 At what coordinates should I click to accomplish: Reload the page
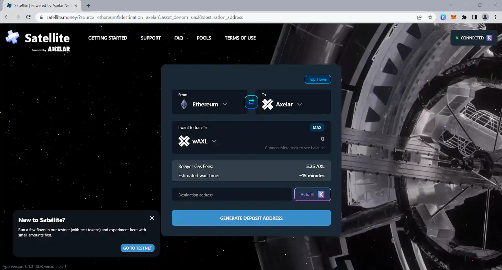[28, 17]
